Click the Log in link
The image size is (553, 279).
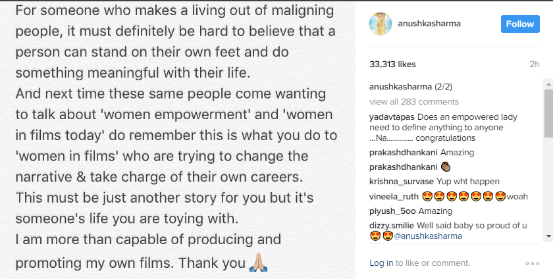(x=381, y=263)
